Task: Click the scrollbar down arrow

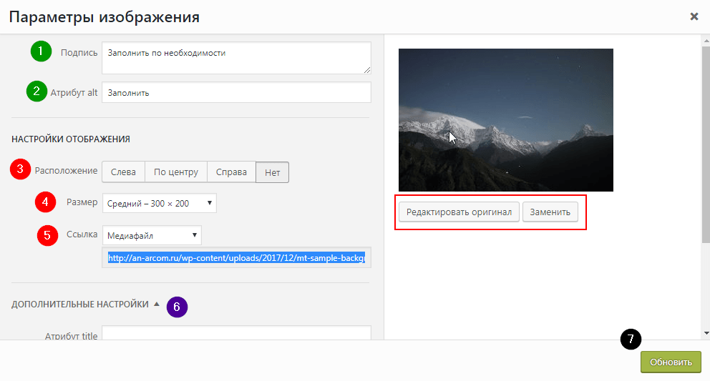Action: [x=706, y=334]
